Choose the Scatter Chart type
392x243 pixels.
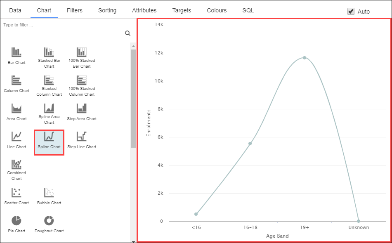pyautogui.click(x=16, y=194)
